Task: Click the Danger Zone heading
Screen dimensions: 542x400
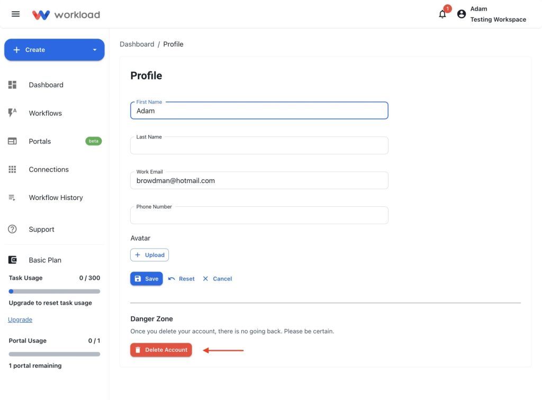Action: 151,319
